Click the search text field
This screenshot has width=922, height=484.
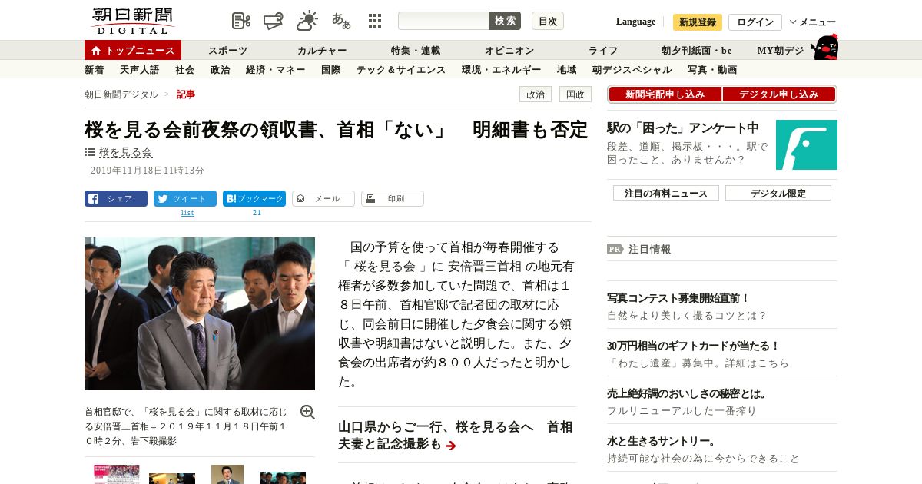(x=443, y=21)
